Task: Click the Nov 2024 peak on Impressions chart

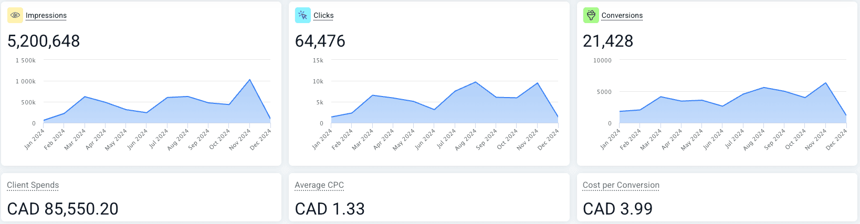Action: point(250,80)
